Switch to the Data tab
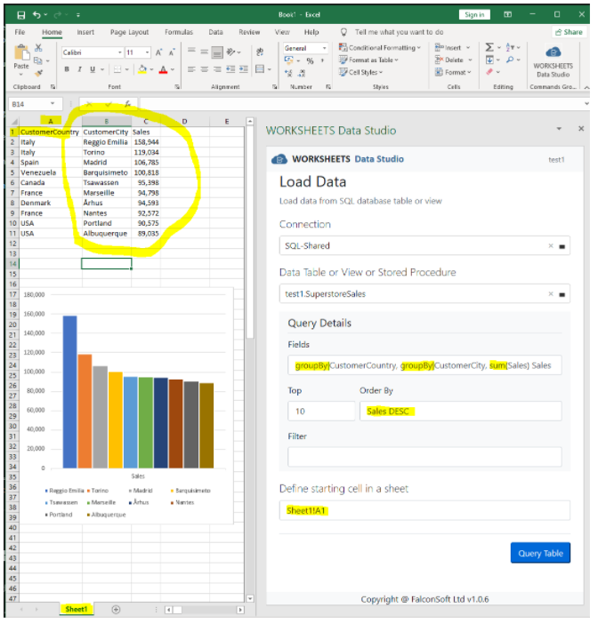This screenshot has width=598, height=624. tap(215, 32)
